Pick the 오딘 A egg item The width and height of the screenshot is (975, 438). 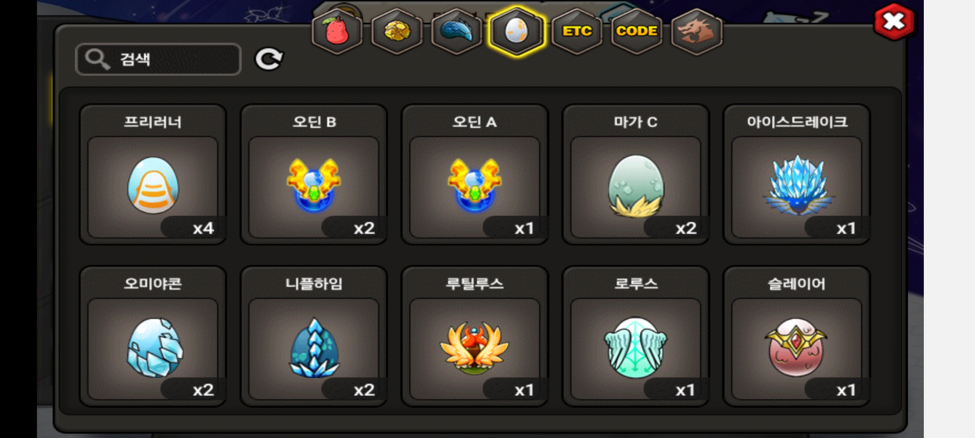474,174
